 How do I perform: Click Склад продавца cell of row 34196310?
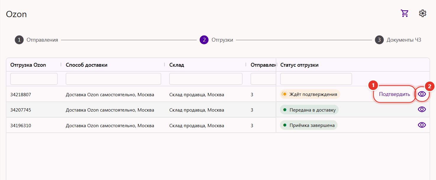pyautogui.click(x=197, y=125)
